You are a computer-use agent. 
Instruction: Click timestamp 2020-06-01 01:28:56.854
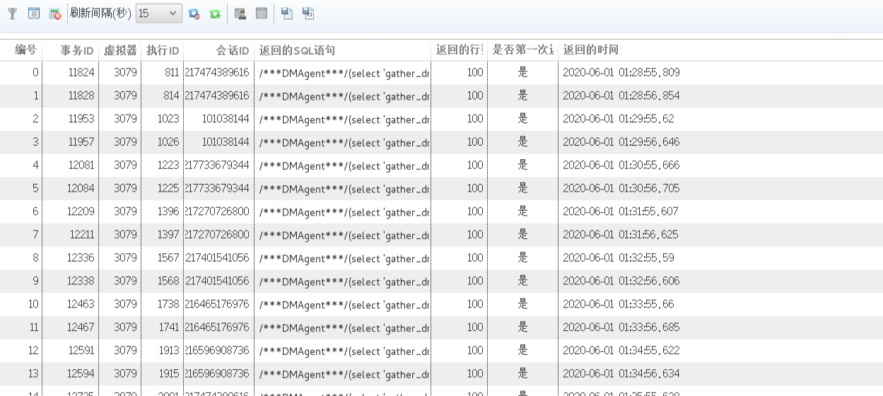pyautogui.click(x=621, y=95)
